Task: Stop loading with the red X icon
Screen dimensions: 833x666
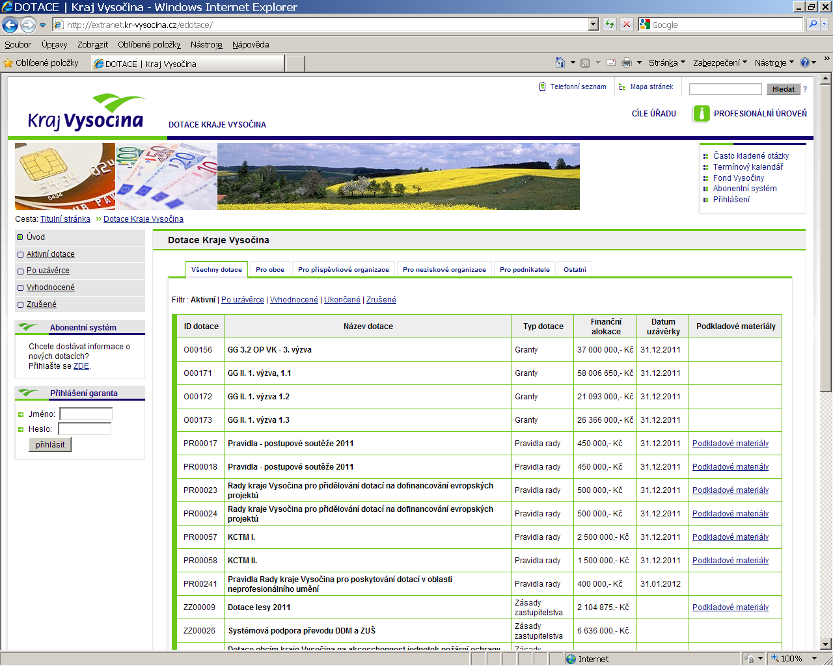Action: click(x=627, y=25)
